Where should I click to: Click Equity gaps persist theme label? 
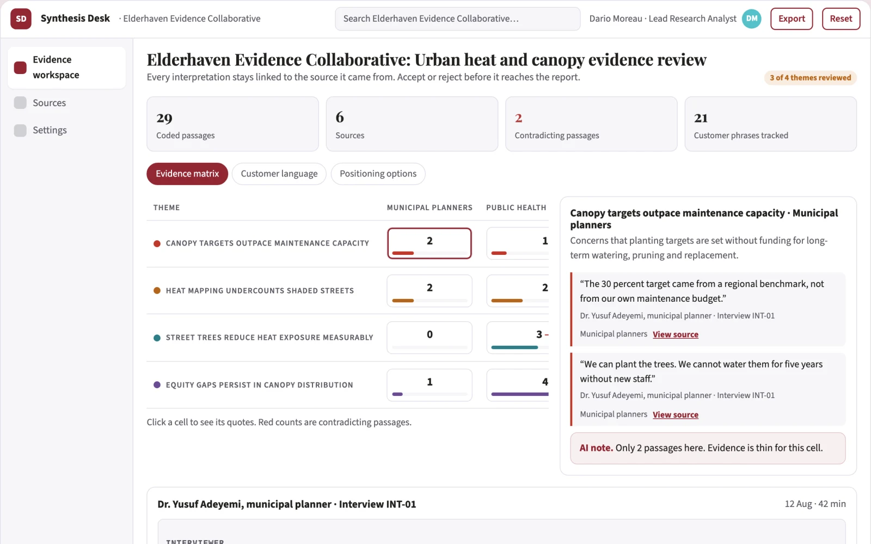point(259,385)
